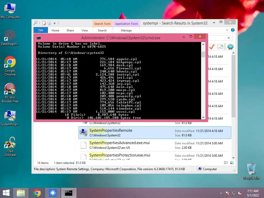The height and width of the screenshot is (198, 264).
Task: Click cmd window scrollbar thumb
Action: [203, 54]
